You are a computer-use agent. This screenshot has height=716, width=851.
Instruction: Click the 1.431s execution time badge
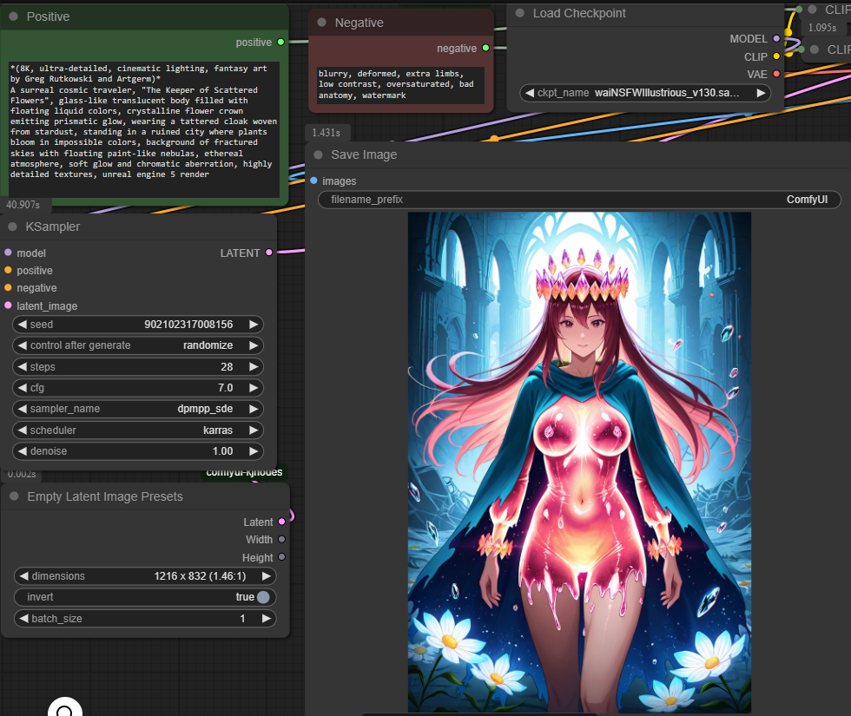point(327,132)
